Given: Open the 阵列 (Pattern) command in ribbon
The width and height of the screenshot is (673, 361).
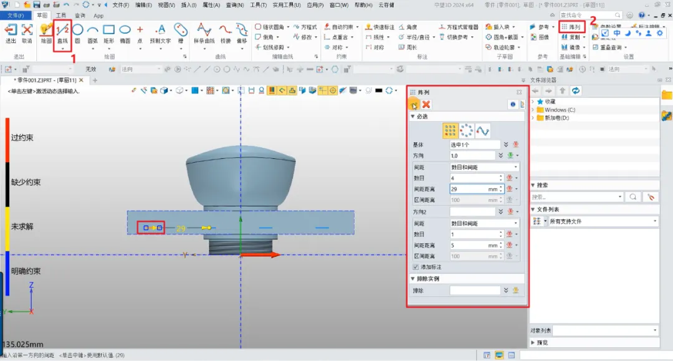Looking at the screenshot, I should [x=571, y=27].
